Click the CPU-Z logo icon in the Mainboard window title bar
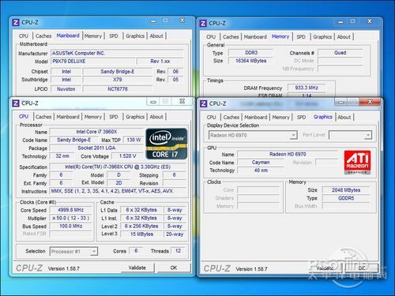395x296 pixels. point(16,22)
